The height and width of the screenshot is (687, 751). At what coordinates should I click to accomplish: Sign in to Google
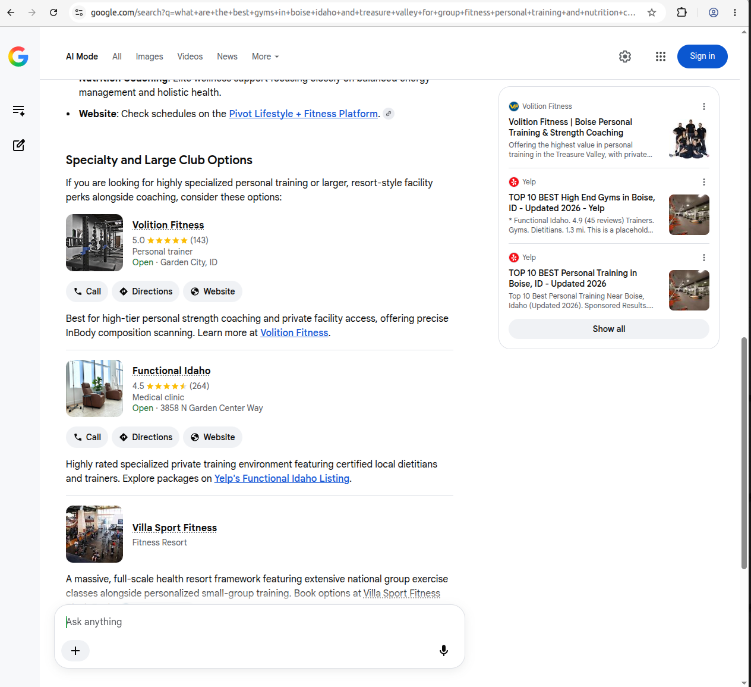702,57
